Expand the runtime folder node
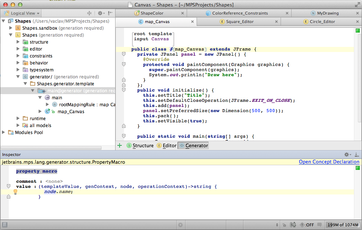The width and height of the screenshot is (362, 230). (x=18, y=118)
